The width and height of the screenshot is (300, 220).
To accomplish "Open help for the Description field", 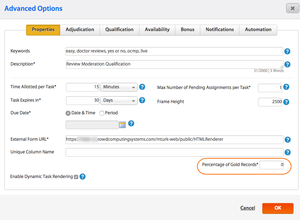I will [287, 64].
